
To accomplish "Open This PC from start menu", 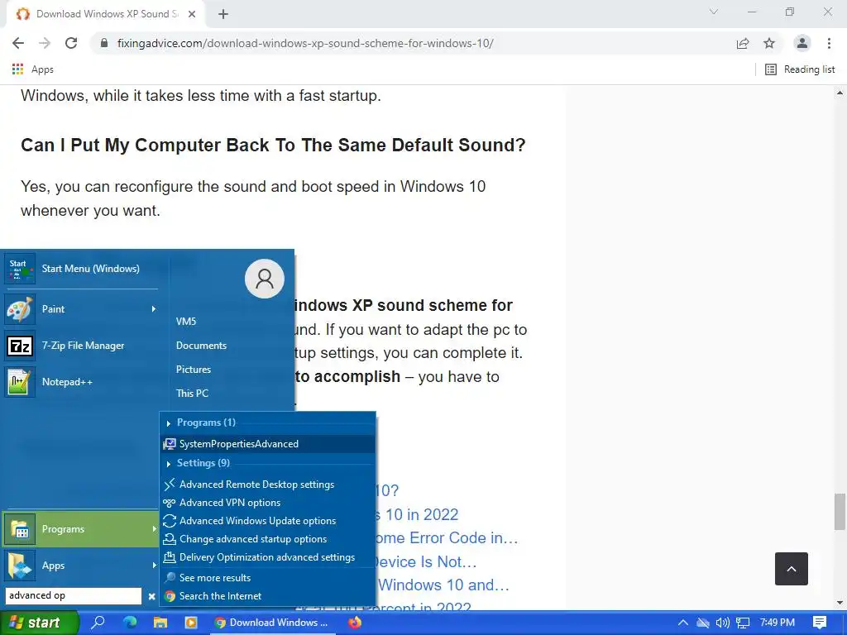I will tap(192, 393).
